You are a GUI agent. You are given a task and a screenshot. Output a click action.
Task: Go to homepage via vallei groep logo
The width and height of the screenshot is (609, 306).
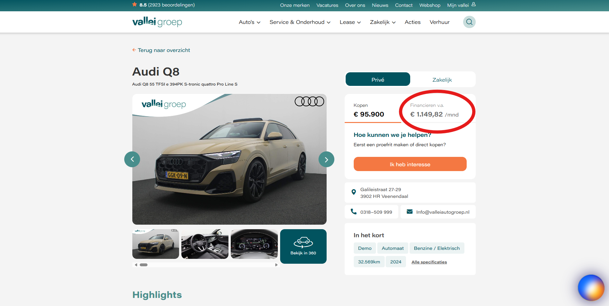[157, 22]
